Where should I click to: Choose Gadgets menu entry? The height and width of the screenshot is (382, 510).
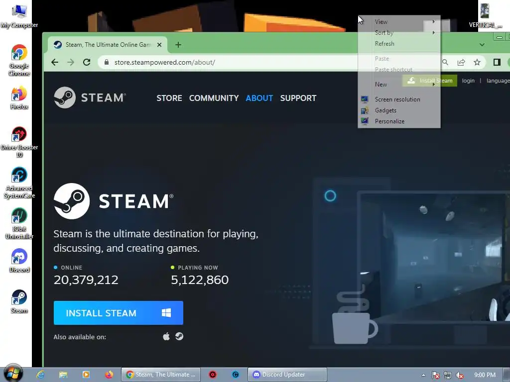(399, 110)
